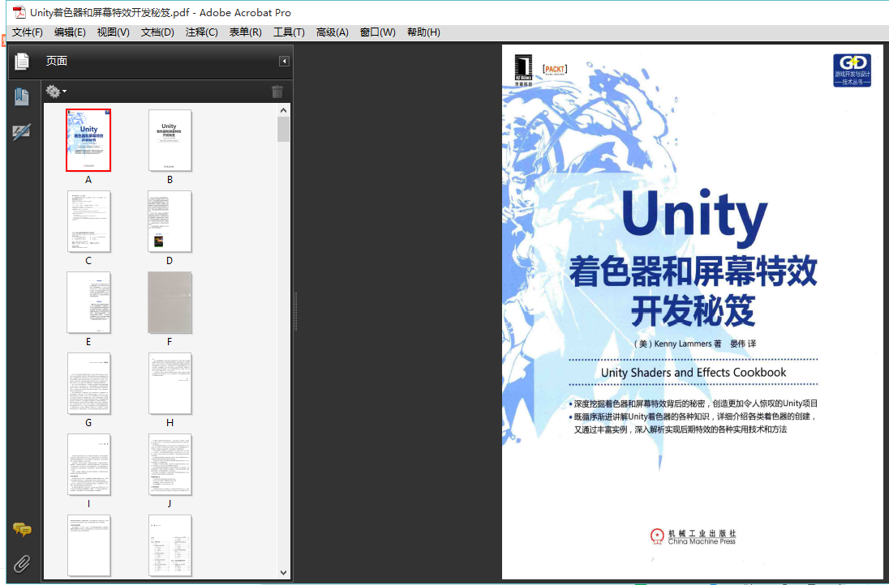Open the Pages options gear menu
Image resolution: width=889 pixels, height=585 pixels.
click(55, 92)
